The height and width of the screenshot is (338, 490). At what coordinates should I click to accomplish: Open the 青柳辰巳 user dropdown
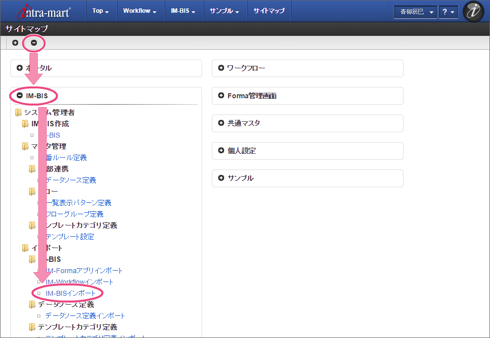pos(415,12)
